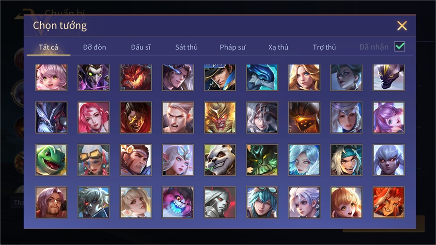
Task: Pick the panda hero portrait
Action: point(220,160)
